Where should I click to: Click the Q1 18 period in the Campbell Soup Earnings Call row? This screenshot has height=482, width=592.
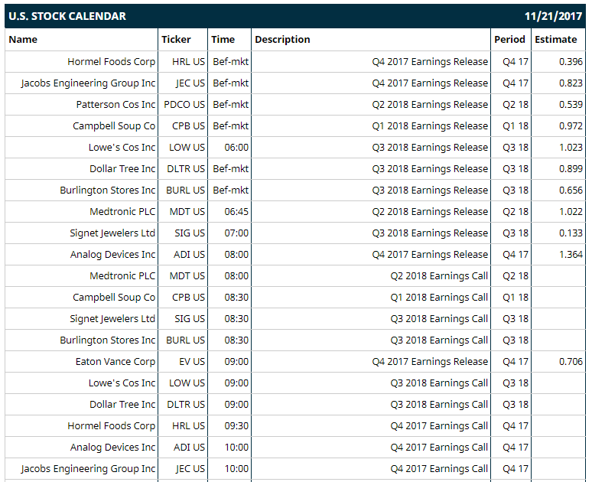(x=516, y=298)
